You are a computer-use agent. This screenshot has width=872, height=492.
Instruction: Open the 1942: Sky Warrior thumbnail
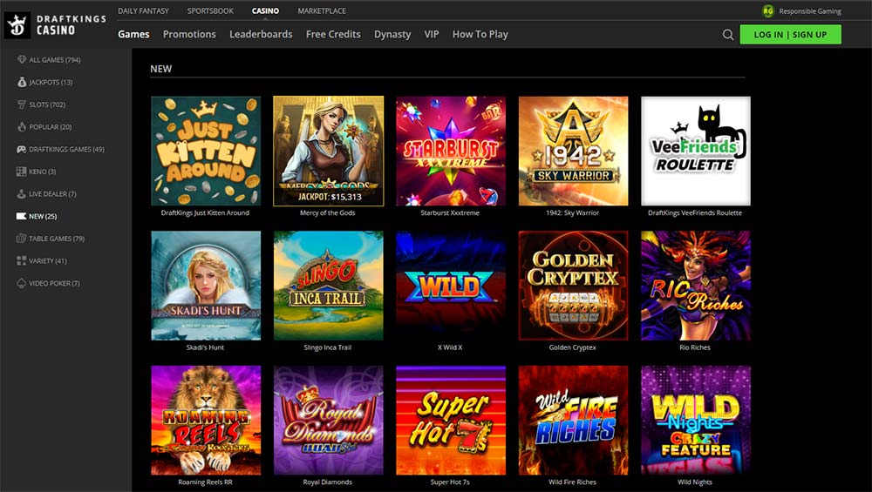[x=574, y=151]
